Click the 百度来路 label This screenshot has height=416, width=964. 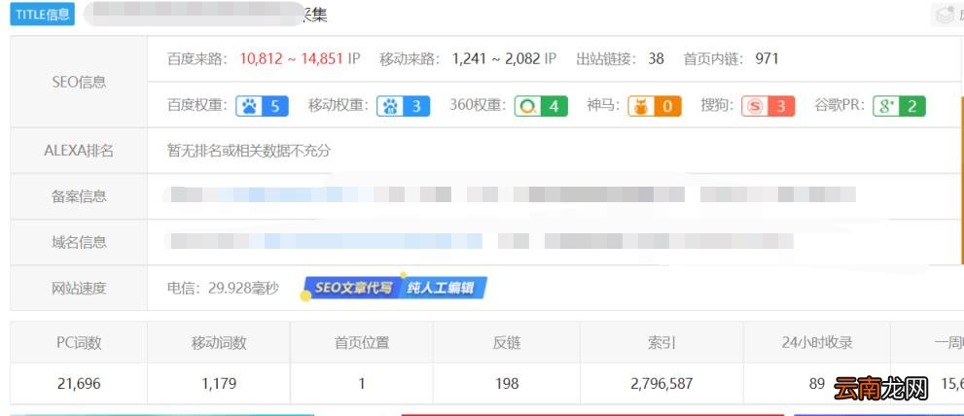click(197, 59)
